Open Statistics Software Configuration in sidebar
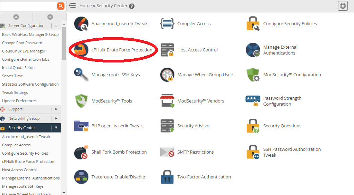 (30, 85)
